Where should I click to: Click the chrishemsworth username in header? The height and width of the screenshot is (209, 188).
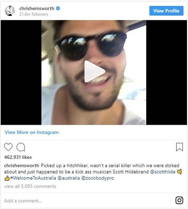click(37, 8)
